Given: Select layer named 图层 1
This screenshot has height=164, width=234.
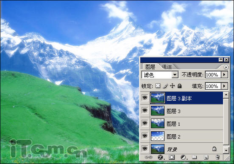Looking at the screenshot, I should pos(173,124).
